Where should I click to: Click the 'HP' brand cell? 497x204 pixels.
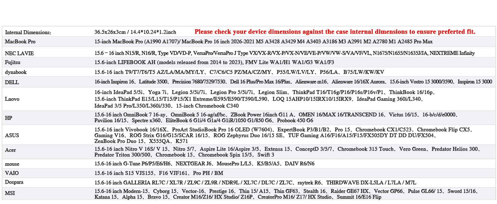pyautogui.click(x=8, y=118)
